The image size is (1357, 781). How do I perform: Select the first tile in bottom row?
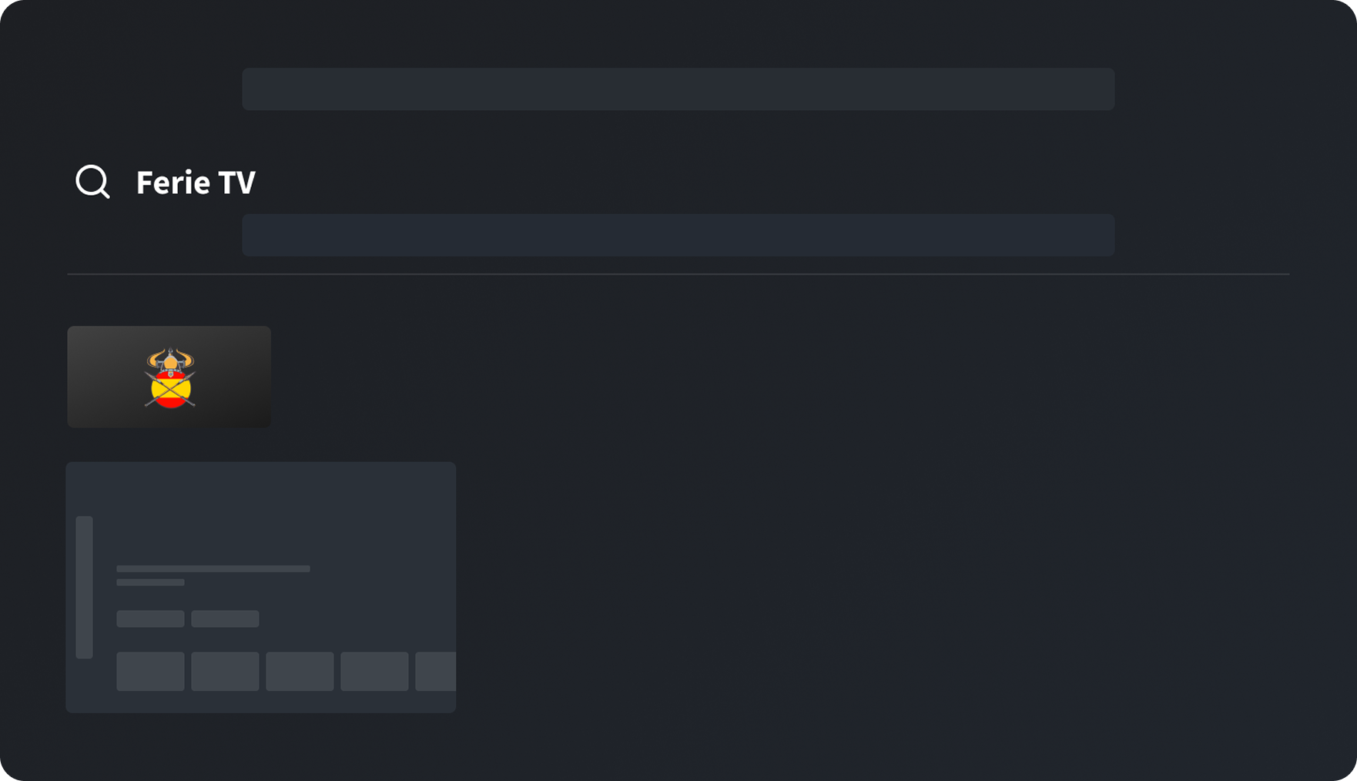coord(150,671)
